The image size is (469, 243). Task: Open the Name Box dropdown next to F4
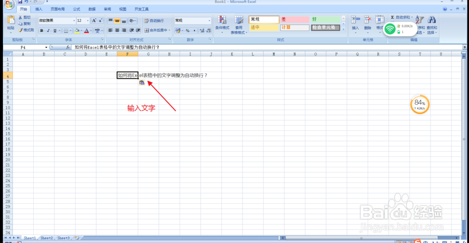46,47
